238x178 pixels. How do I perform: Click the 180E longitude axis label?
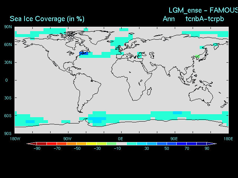tap(228, 138)
